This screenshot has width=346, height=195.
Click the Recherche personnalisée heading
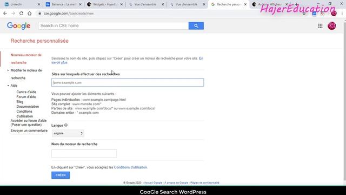coord(39,41)
